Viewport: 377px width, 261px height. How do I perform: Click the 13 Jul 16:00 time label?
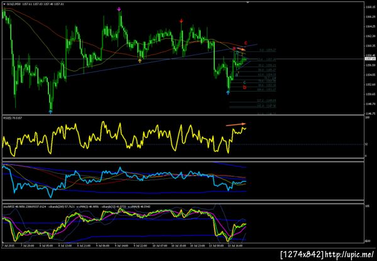(236, 246)
